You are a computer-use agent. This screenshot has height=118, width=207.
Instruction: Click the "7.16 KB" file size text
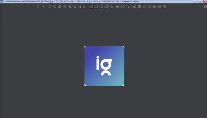click(94, 2)
